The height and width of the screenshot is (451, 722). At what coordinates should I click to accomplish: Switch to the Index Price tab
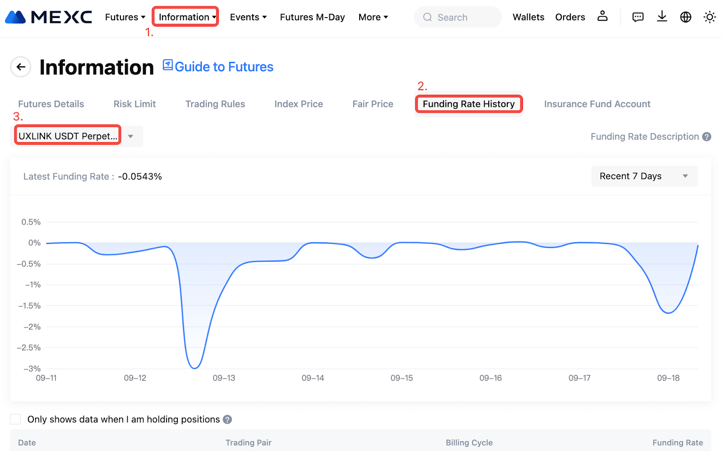[298, 104]
